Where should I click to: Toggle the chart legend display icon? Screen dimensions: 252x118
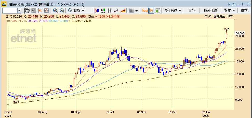[x=151, y=11]
